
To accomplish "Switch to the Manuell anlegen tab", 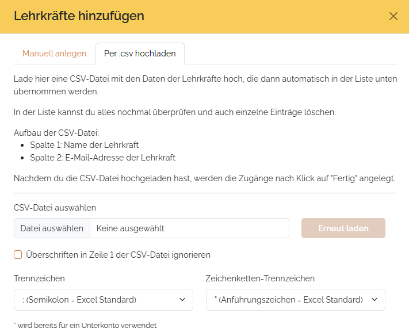I will coord(54,54).
